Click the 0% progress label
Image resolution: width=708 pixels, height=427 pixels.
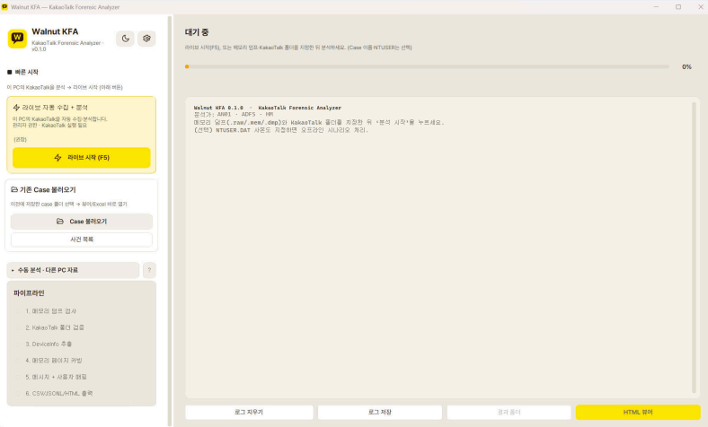click(x=686, y=66)
